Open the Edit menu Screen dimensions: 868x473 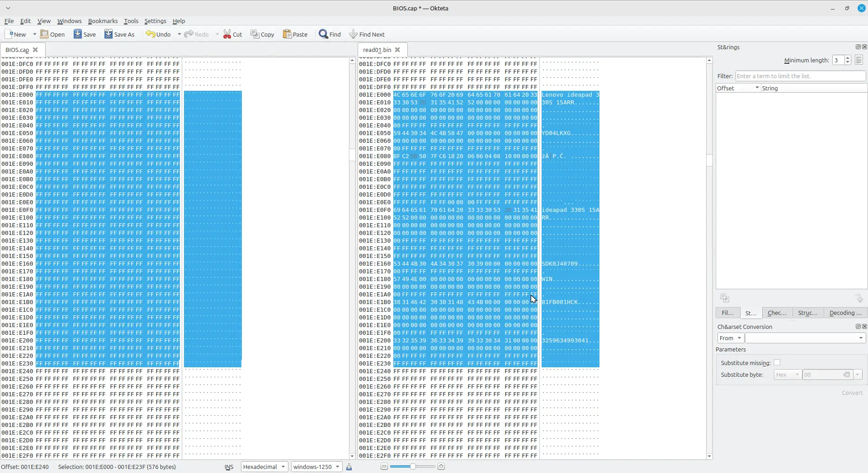point(25,21)
